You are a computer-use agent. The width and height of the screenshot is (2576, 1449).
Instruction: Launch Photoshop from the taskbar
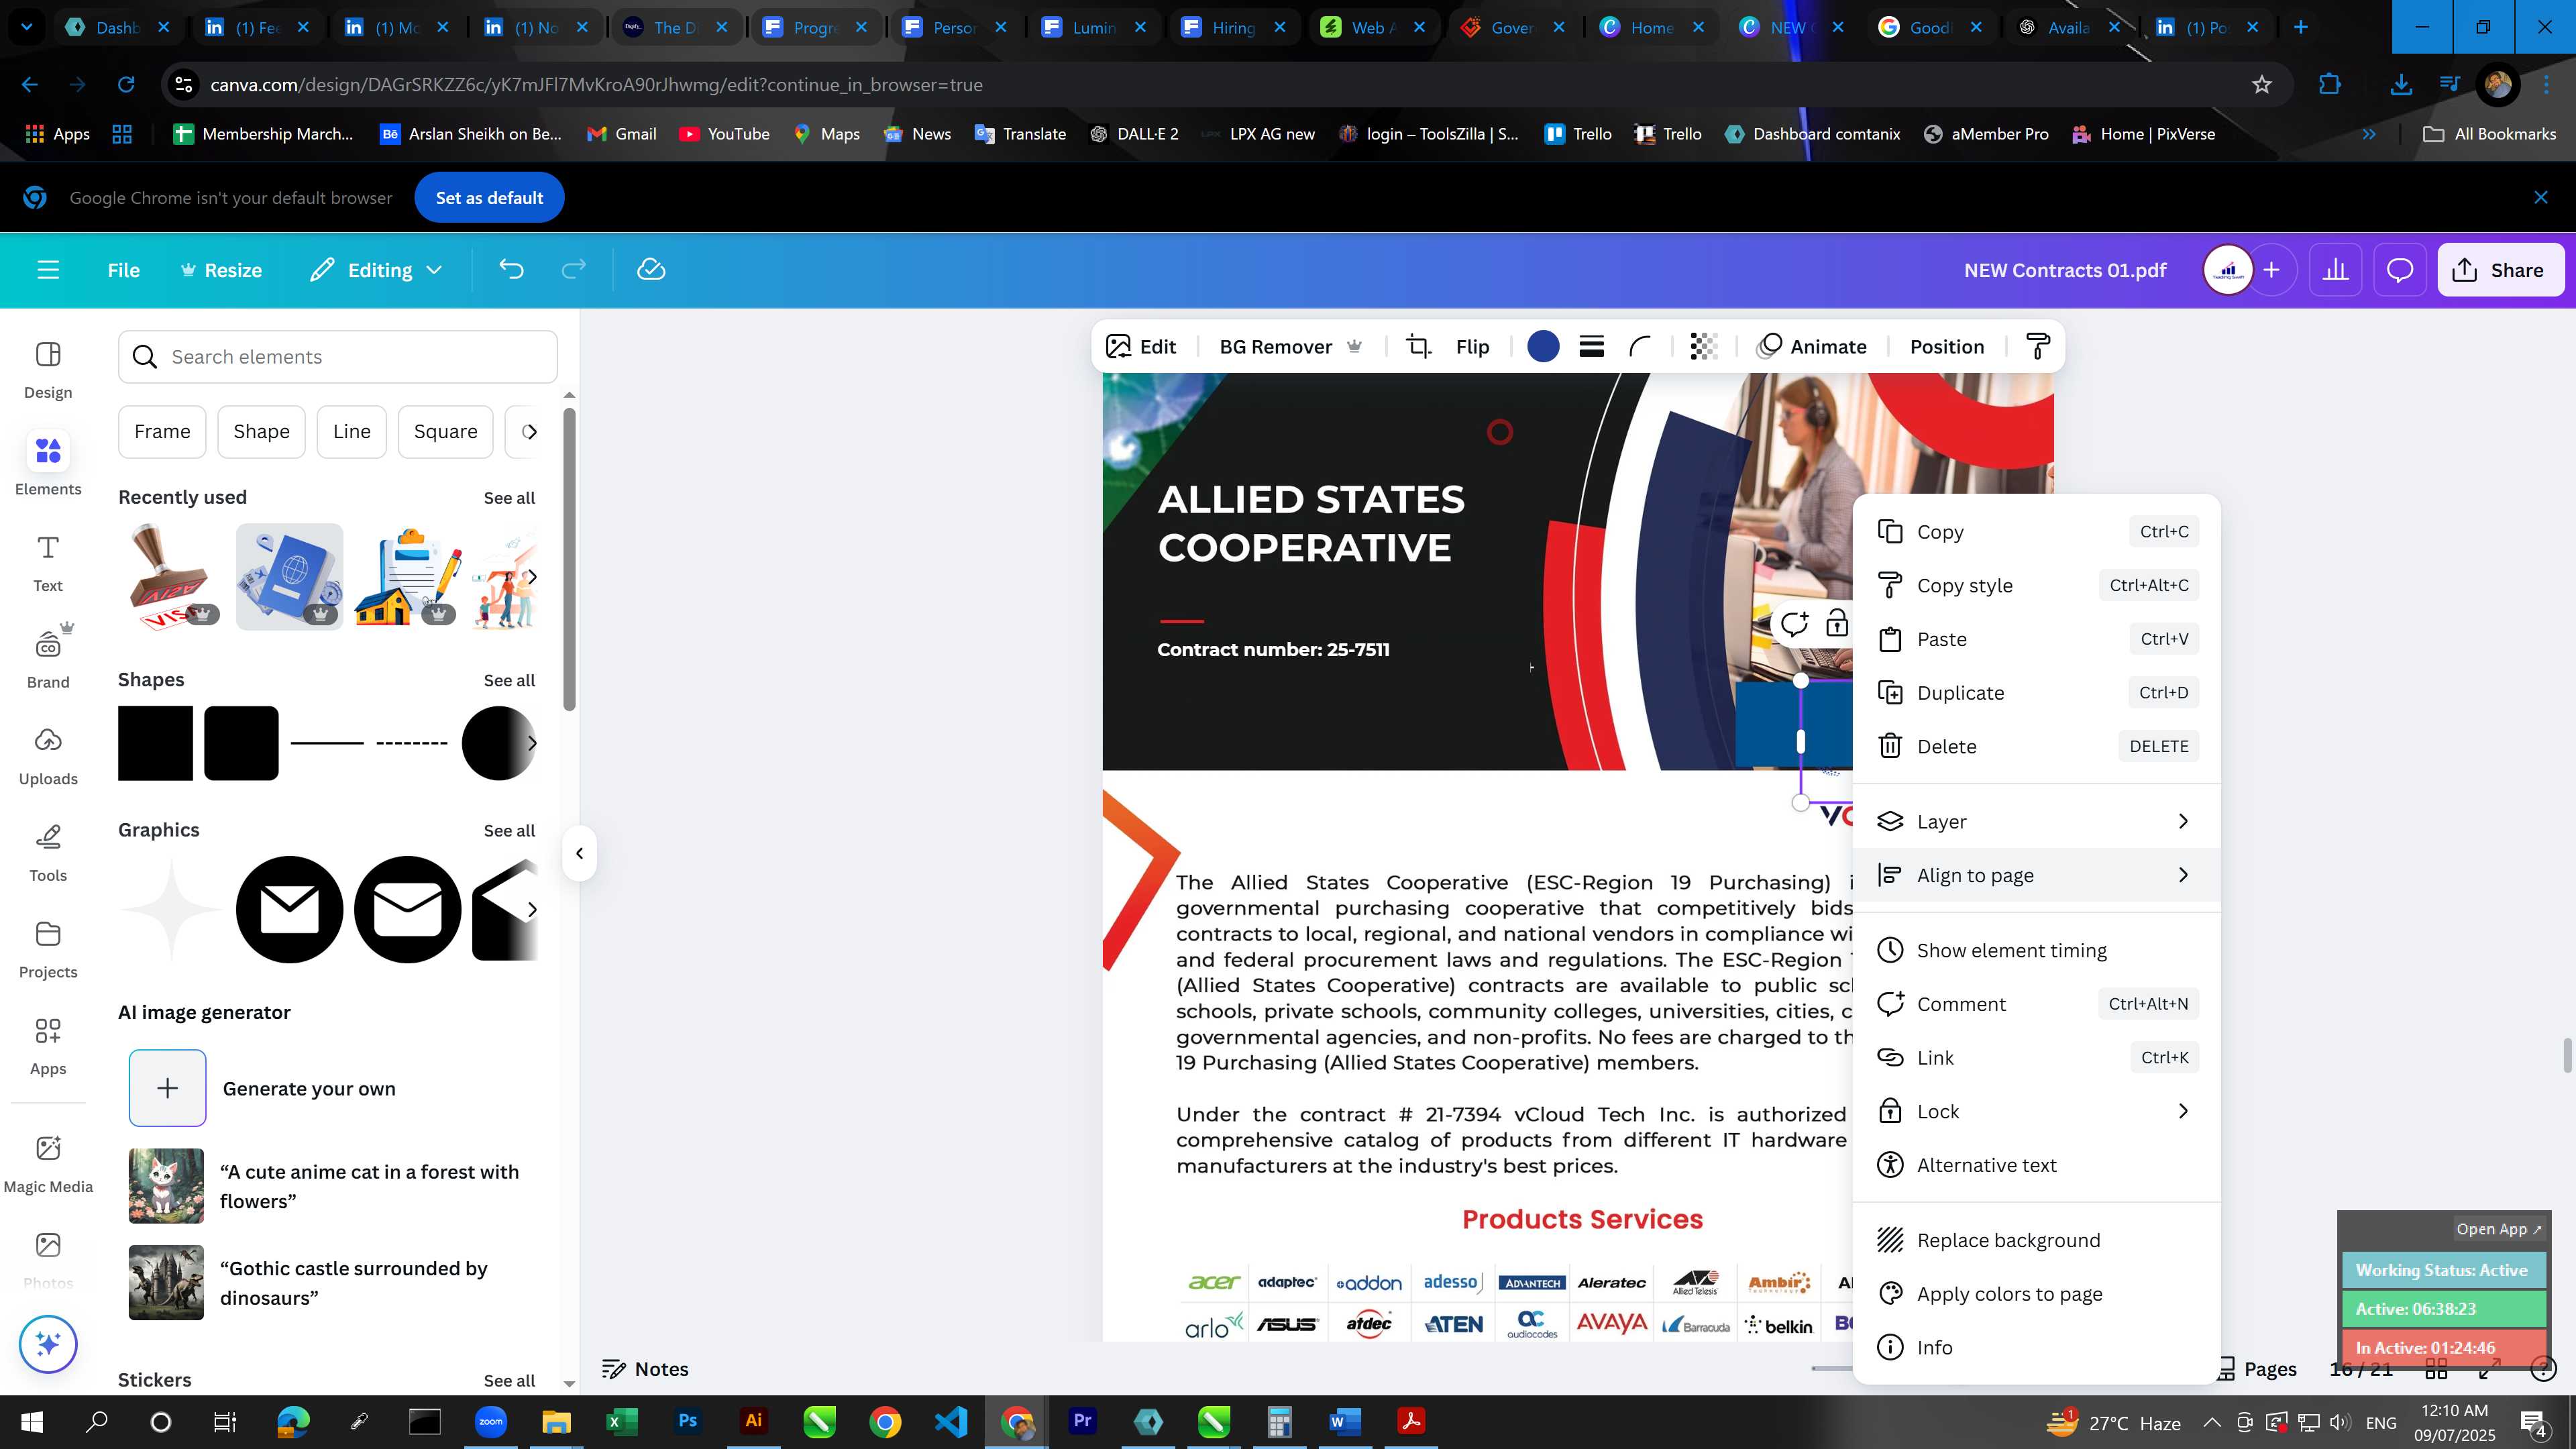click(x=687, y=1421)
